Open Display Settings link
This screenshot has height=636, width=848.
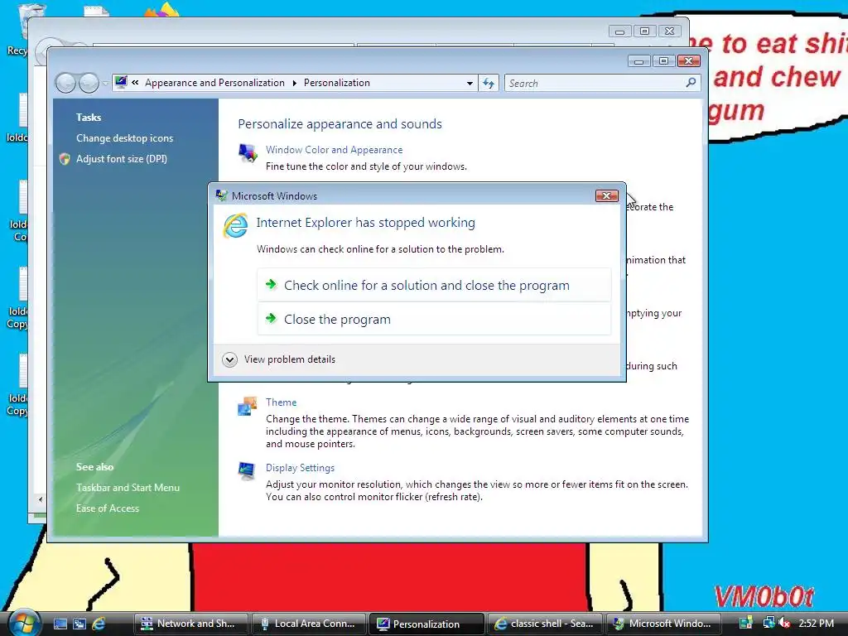tap(300, 468)
